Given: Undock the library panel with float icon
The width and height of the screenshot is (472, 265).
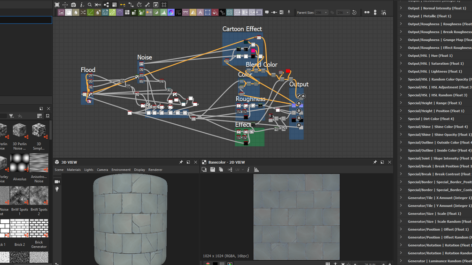Looking at the screenshot, I should pyautogui.click(x=41, y=108).
